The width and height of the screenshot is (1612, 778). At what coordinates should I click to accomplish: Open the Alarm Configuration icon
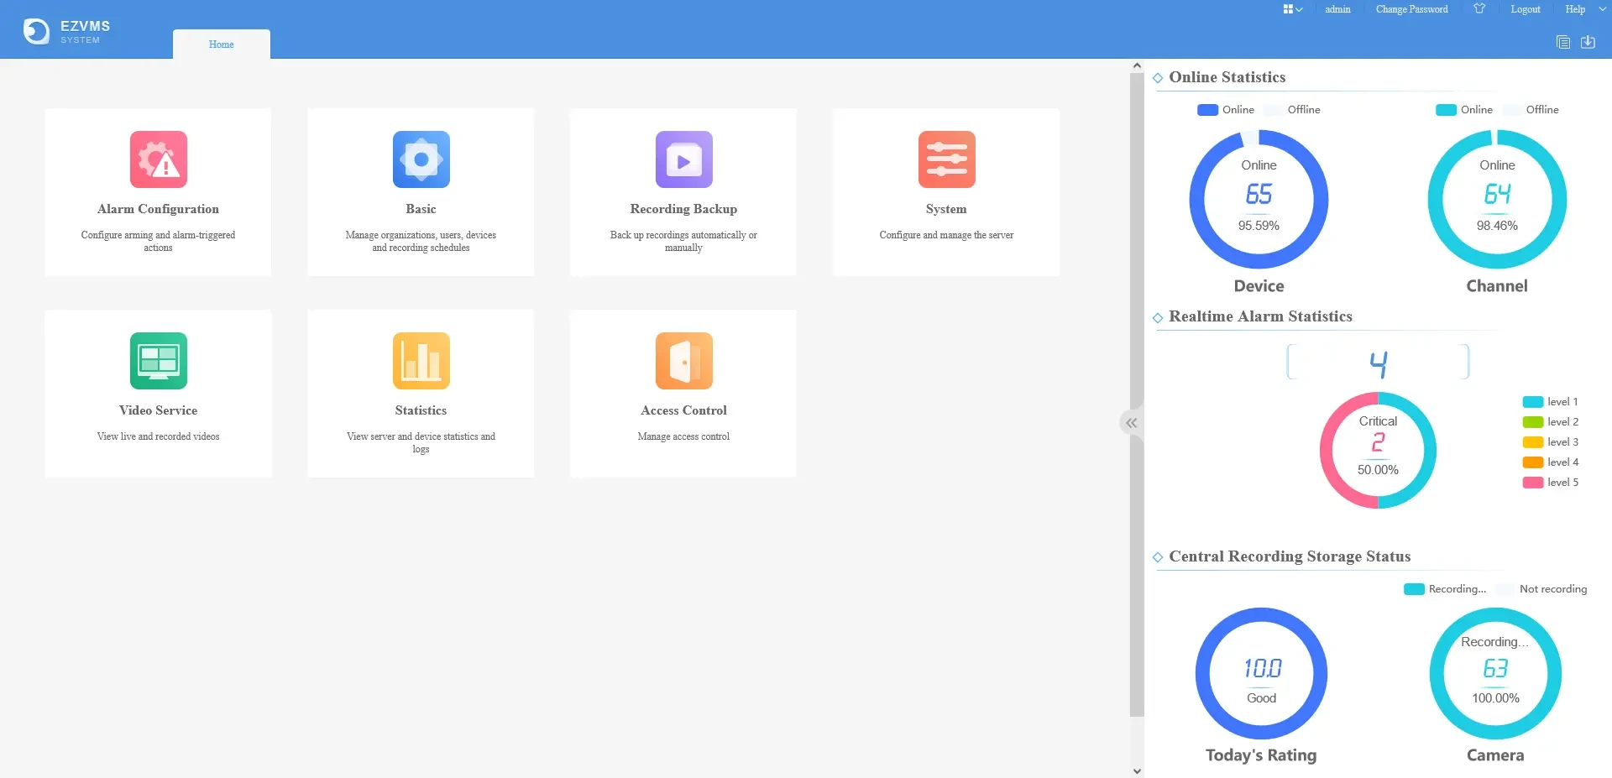tap(158, 159)
